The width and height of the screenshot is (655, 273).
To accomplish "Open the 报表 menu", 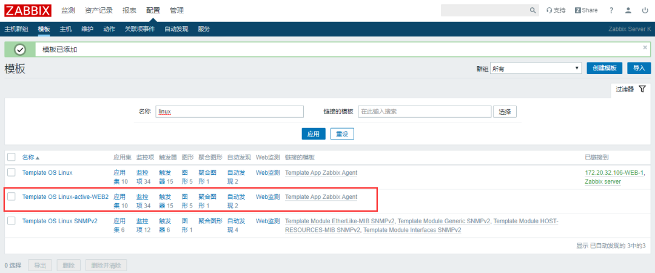I will pos(130,10).
